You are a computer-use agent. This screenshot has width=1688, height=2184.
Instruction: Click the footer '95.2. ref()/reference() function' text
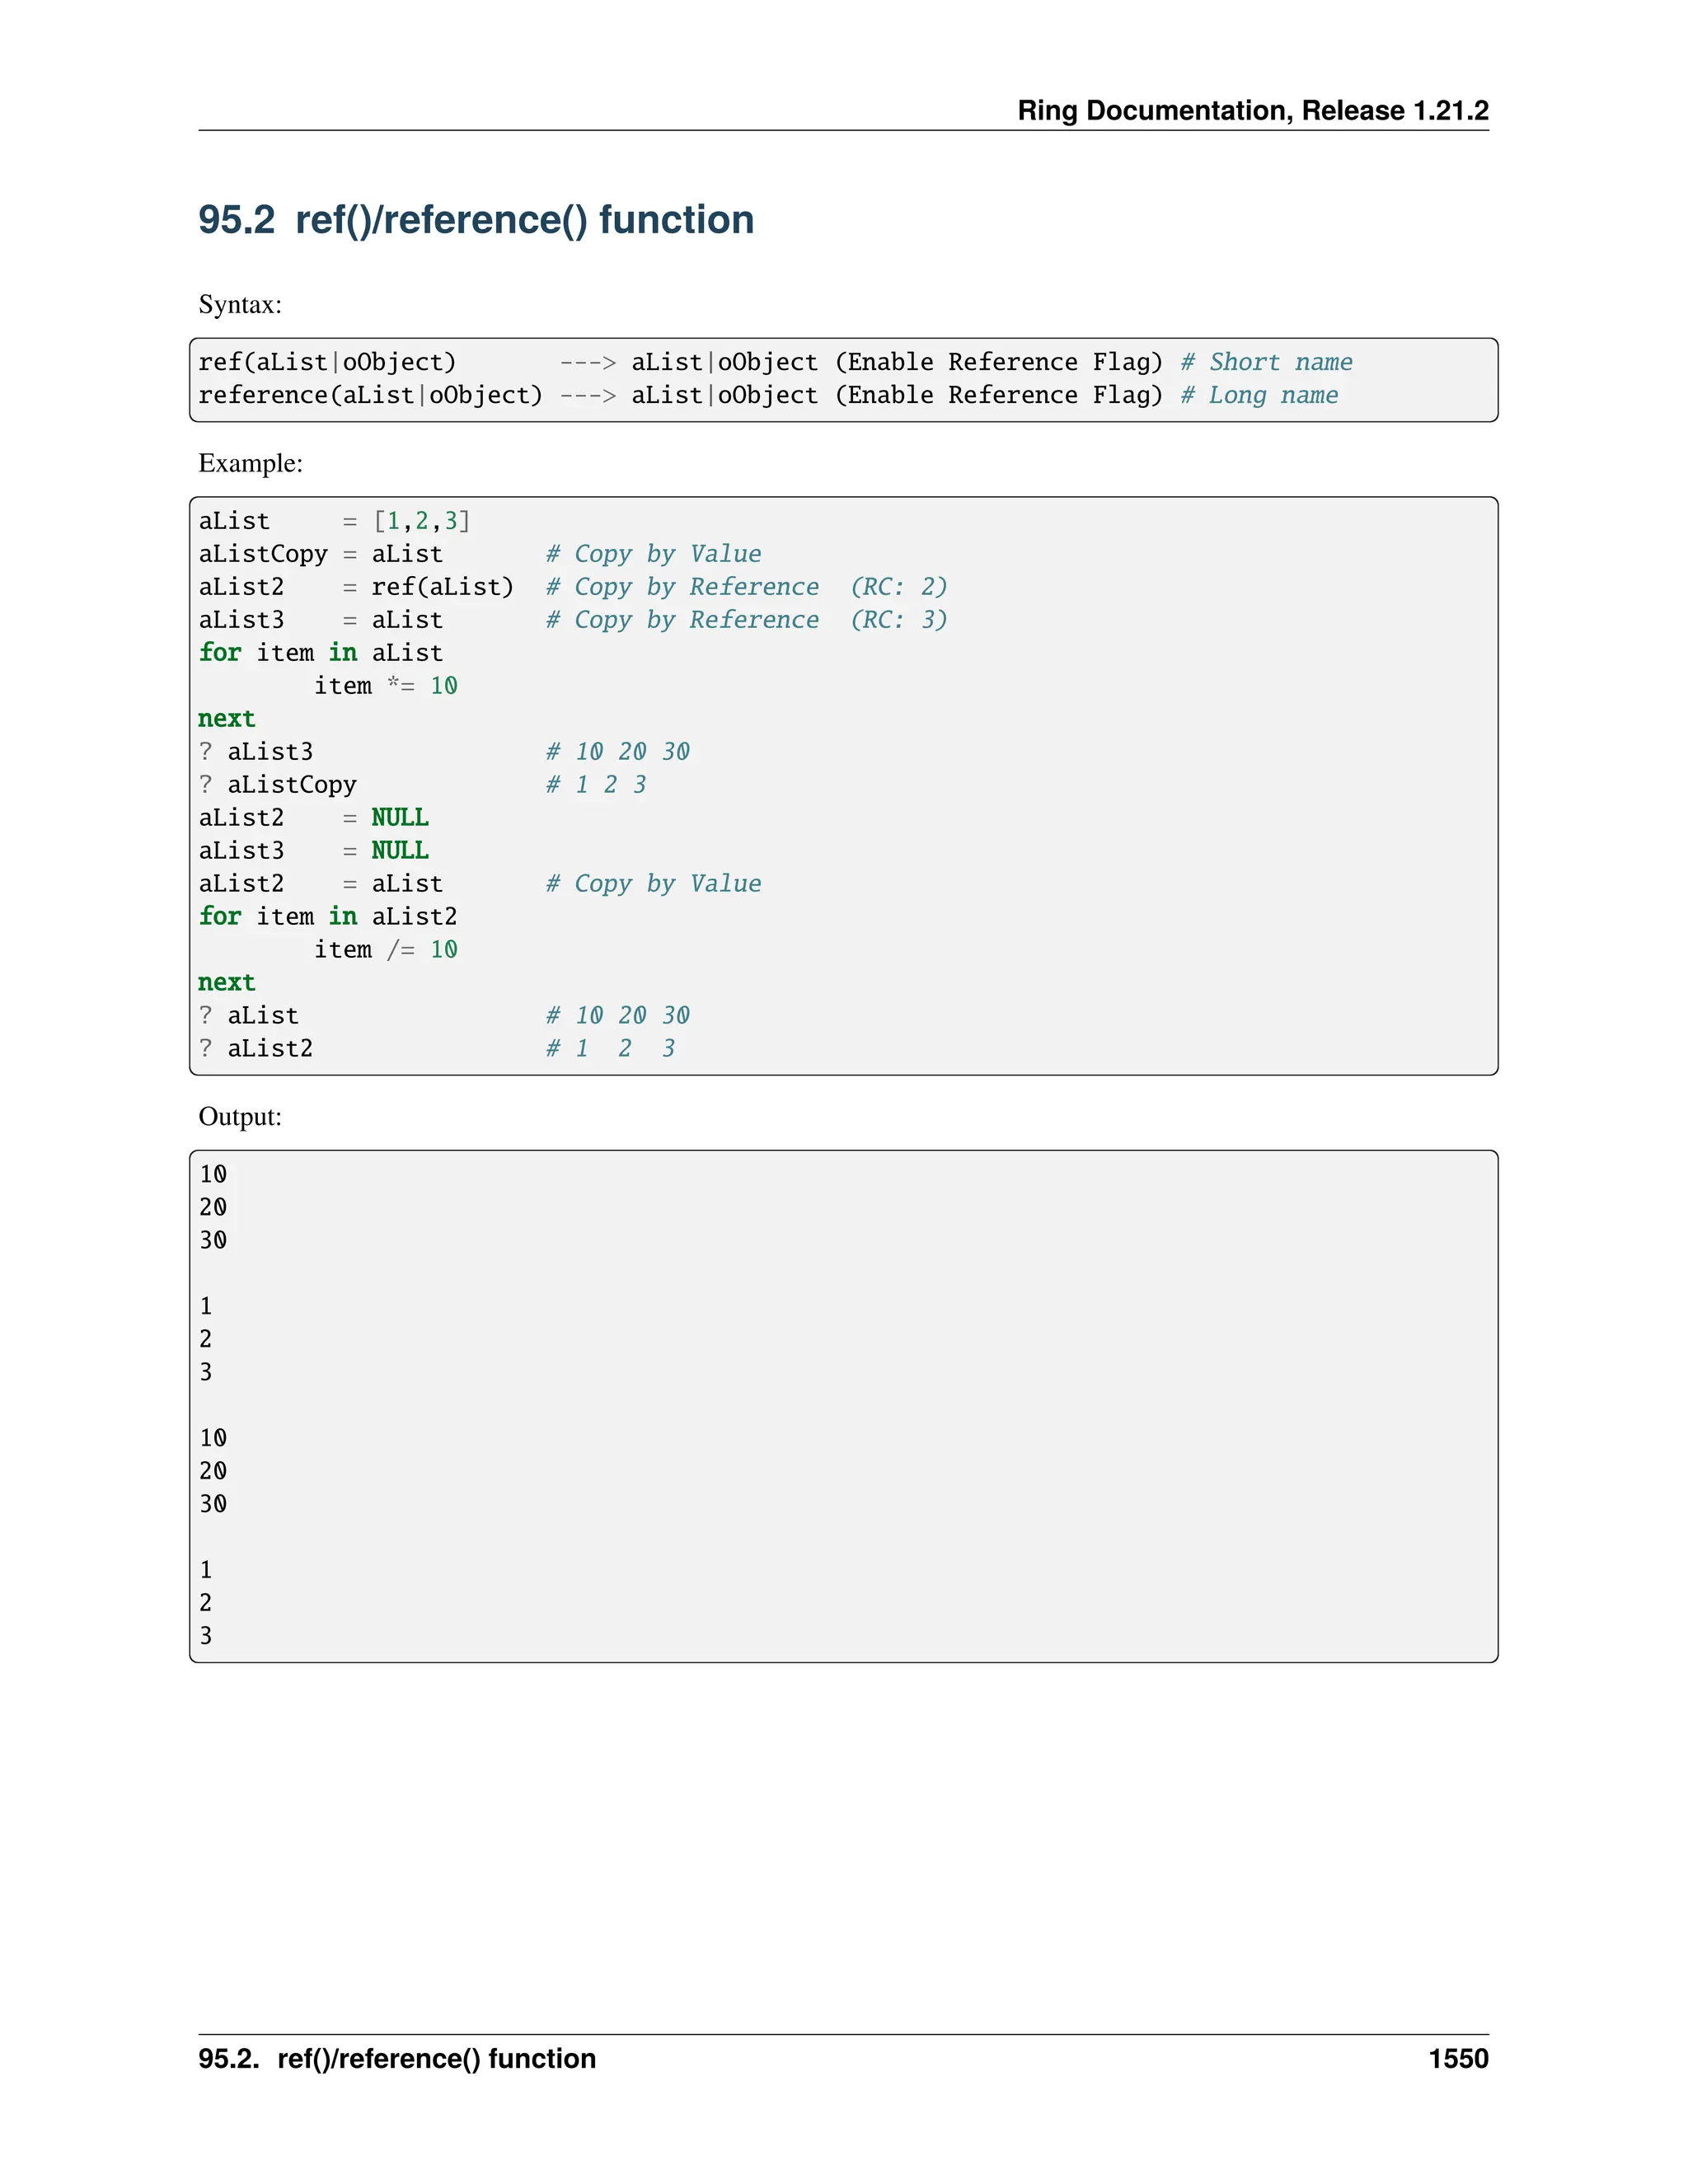pyautogui.click(x=397, y=2059)
